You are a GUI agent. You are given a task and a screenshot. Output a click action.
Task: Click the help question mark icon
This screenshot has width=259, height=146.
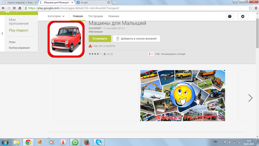click(230, 16)
